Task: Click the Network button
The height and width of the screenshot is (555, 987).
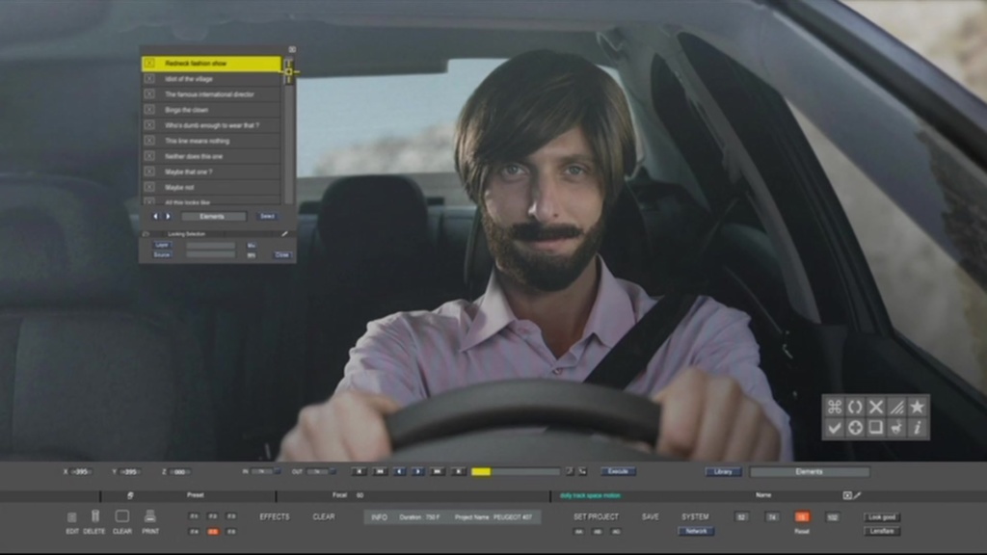Action: point(696,531)
